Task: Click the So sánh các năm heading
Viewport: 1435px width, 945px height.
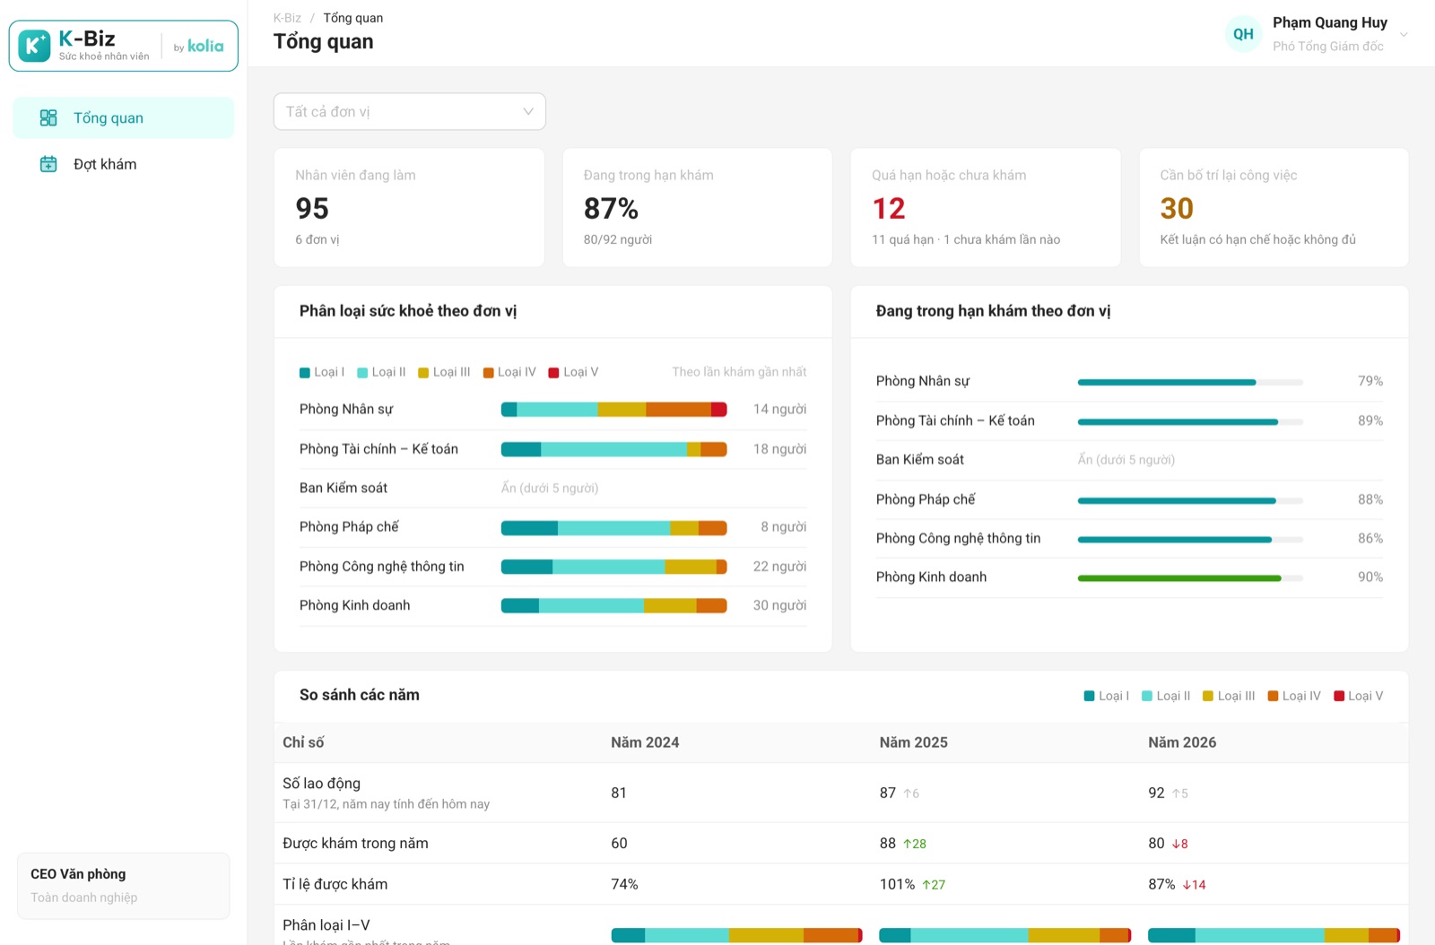Action: (360, 695)
